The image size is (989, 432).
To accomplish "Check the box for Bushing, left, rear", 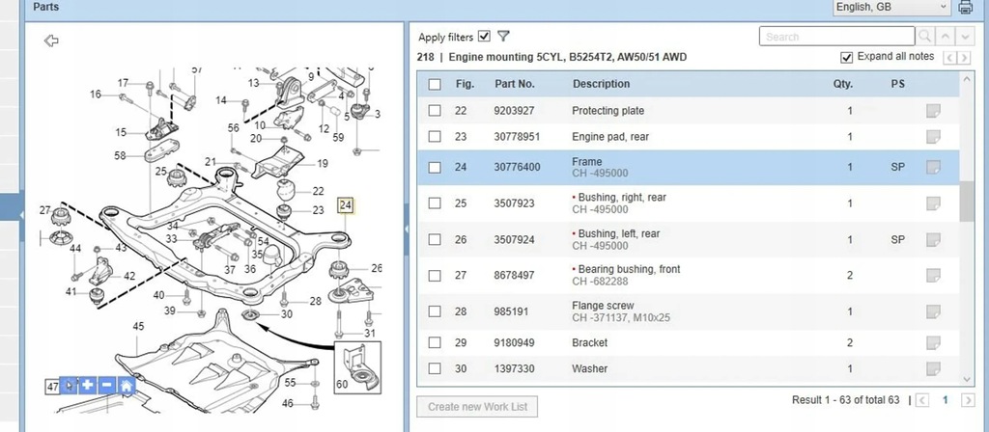I will 434,239.
